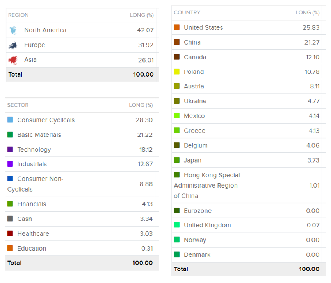Click the North America continent icon
This screenshot has width=331, height=283.
click(13, 30)
